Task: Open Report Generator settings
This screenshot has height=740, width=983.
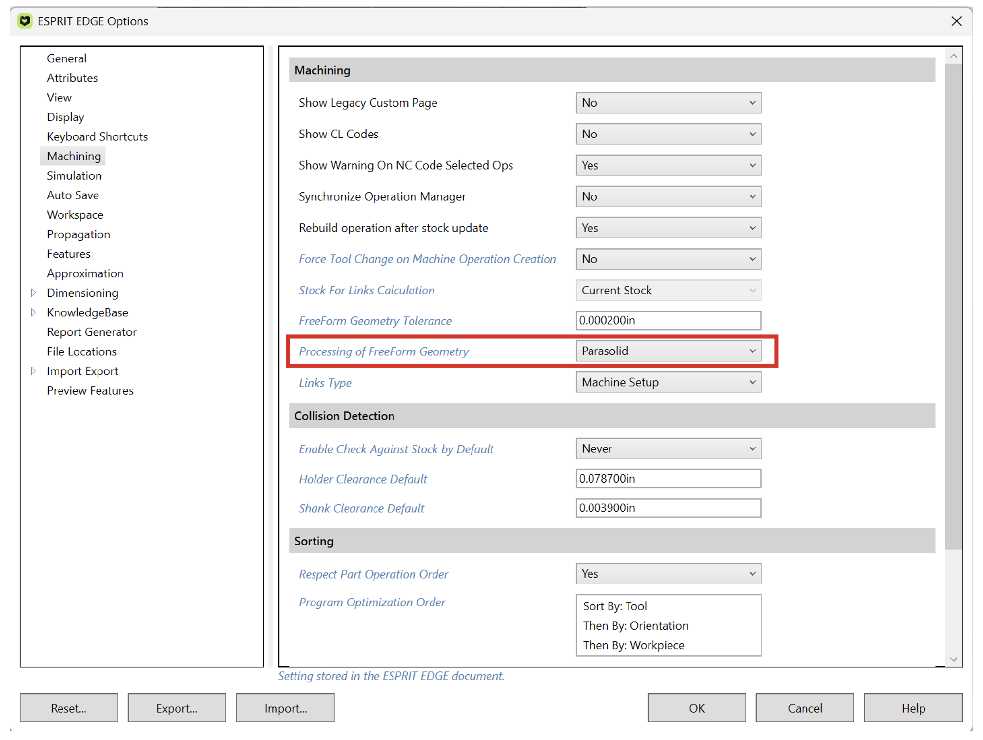Action: coord(92,331)
